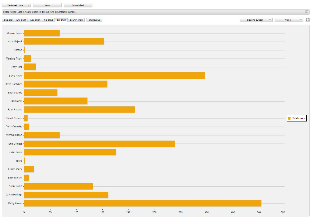
Task: Click the Steve Nixon bar
Action: (114, 75)
